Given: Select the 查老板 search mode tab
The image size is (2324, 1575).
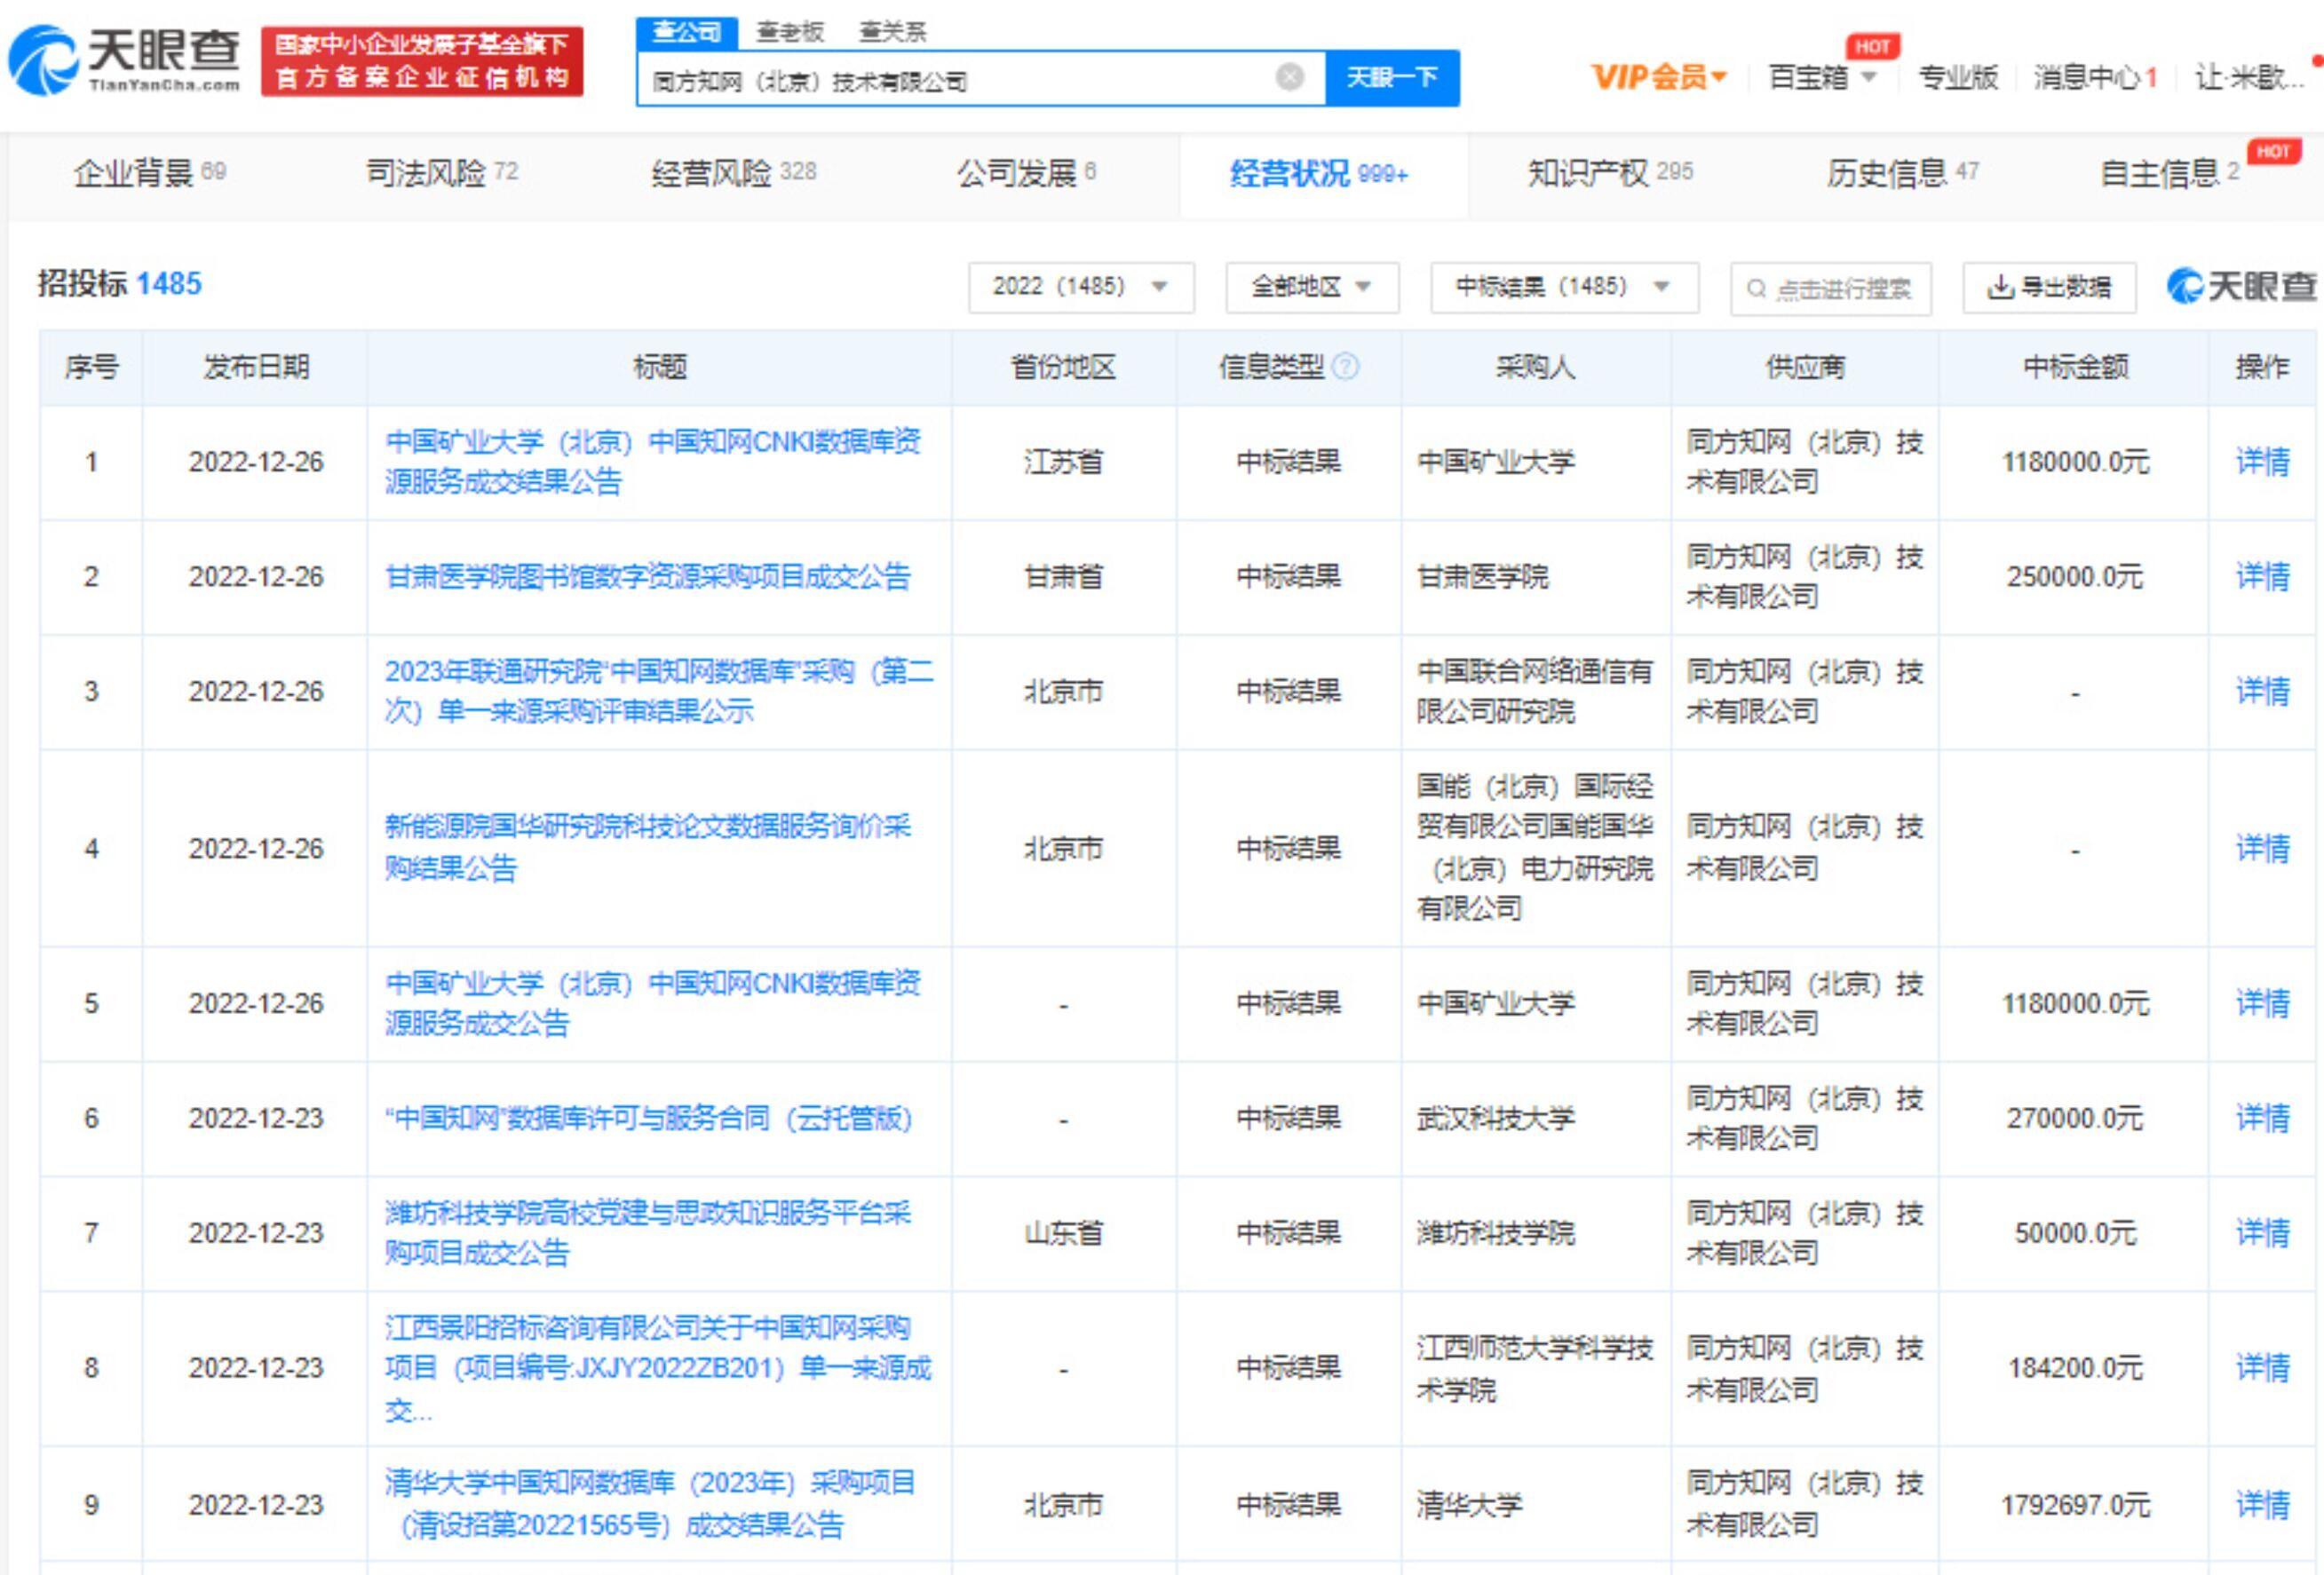Looking at the screenshot, I should coord(790,32).
